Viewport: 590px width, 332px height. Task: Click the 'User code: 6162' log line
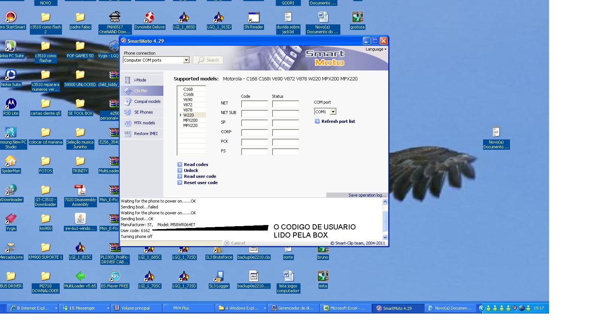[135, 231]
